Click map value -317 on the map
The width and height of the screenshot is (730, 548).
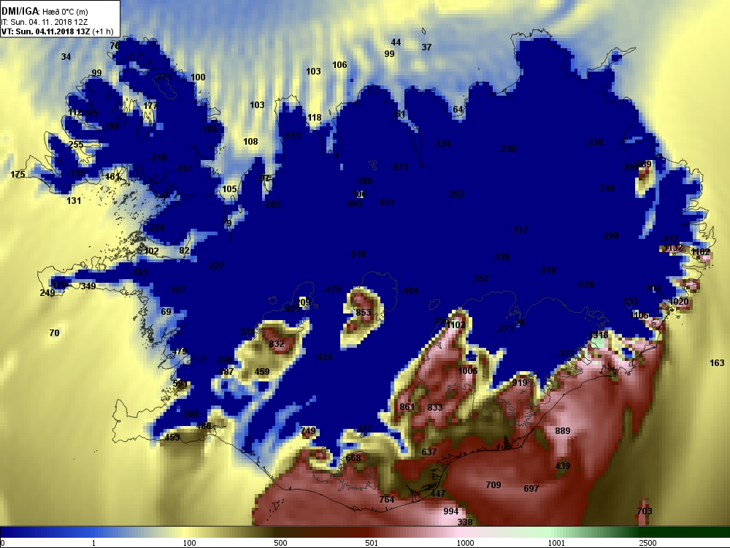519,229
